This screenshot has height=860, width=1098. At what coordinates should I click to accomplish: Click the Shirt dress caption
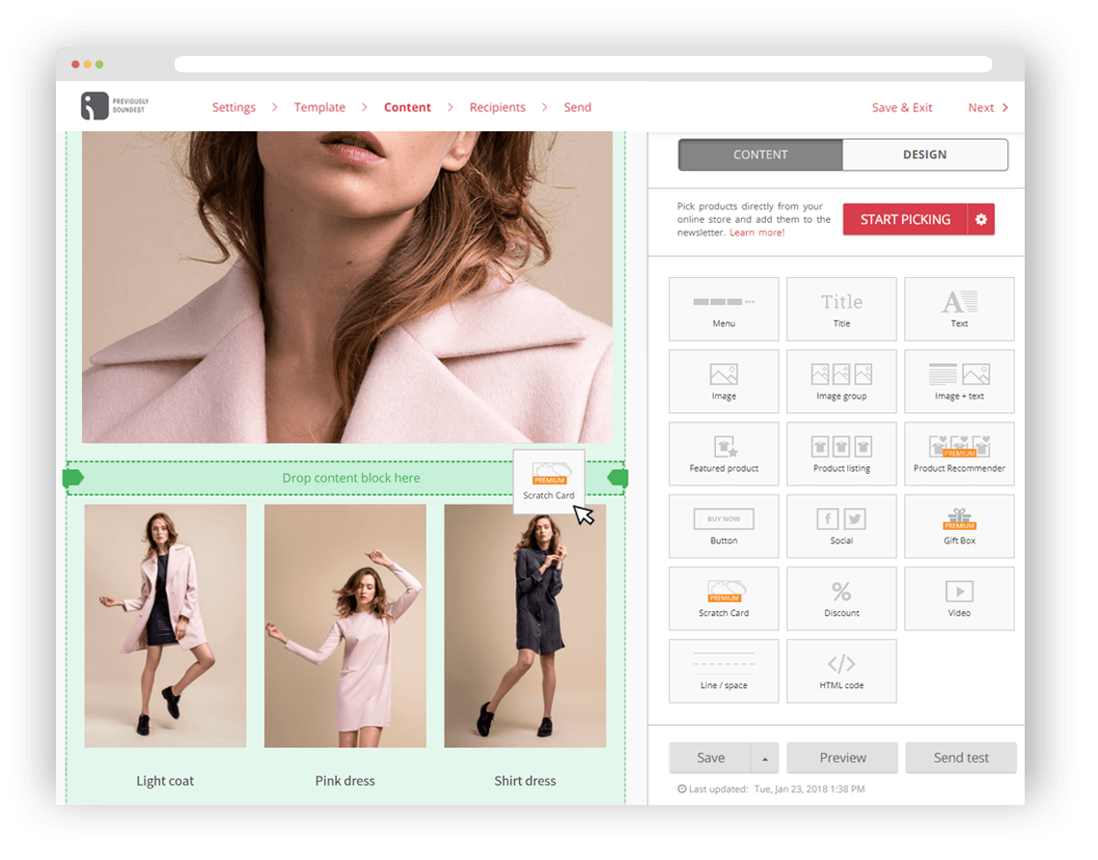(525, 781)
